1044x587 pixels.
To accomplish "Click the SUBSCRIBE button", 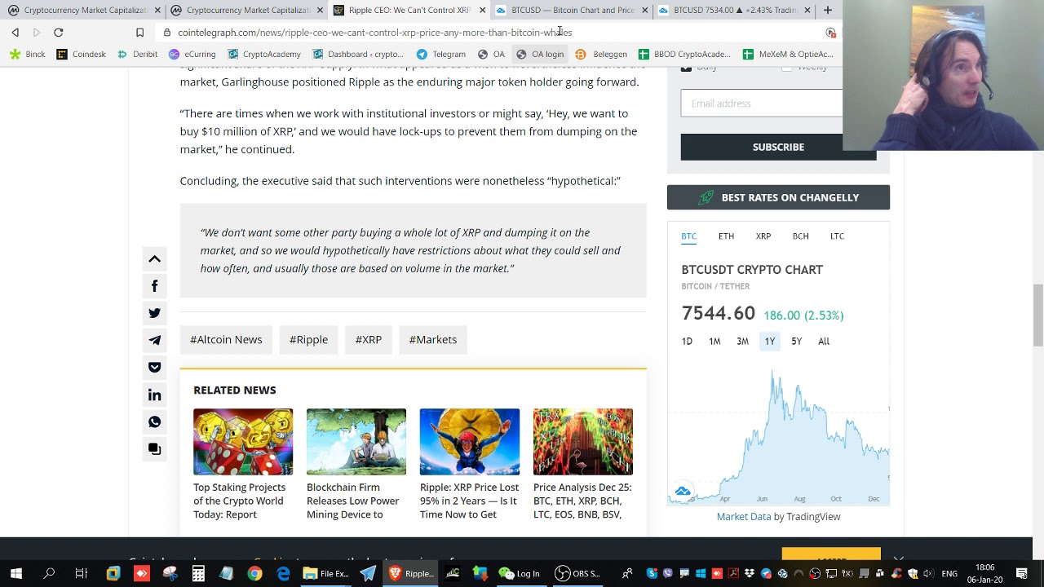I will tap(778, 147).
